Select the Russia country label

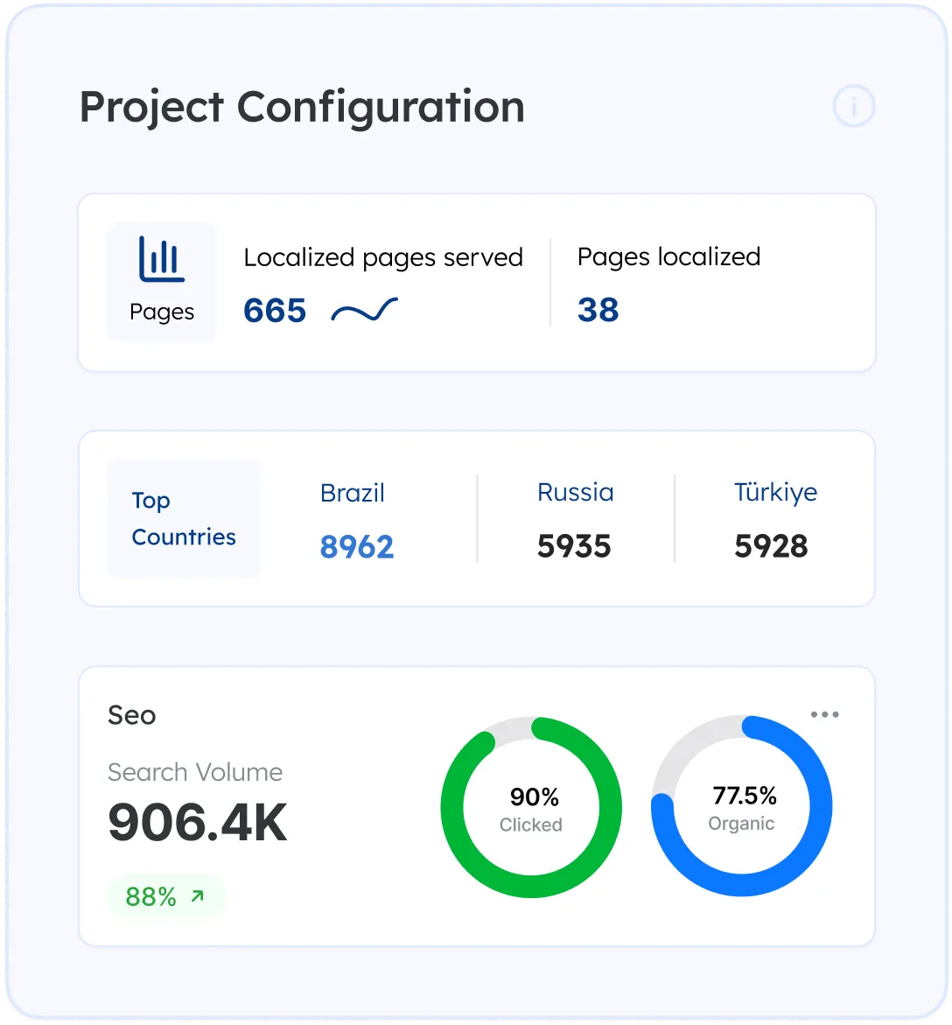click(x=575, y=493)
